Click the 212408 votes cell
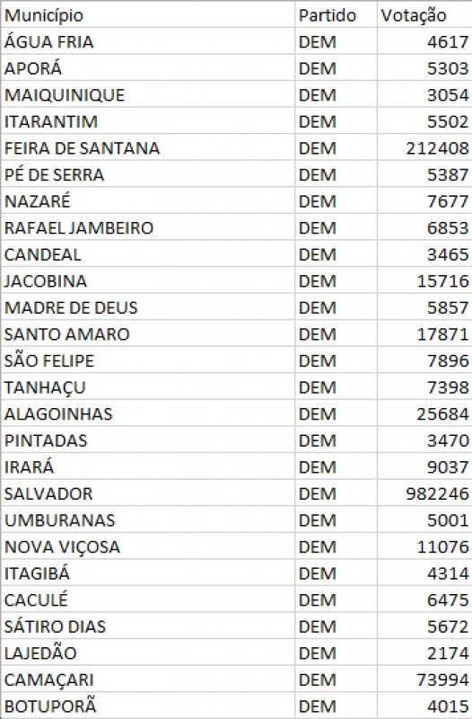 424,147
